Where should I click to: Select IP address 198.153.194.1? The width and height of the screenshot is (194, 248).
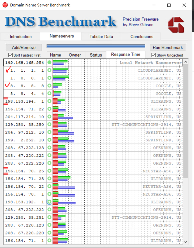point(25,102)
